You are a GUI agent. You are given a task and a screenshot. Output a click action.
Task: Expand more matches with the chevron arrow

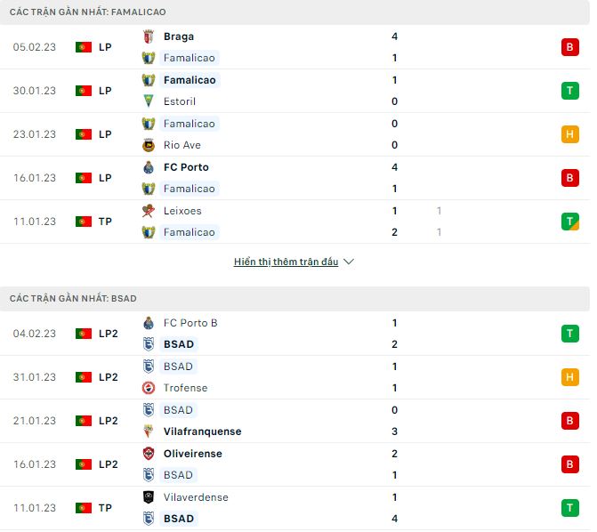pos(349,262)
